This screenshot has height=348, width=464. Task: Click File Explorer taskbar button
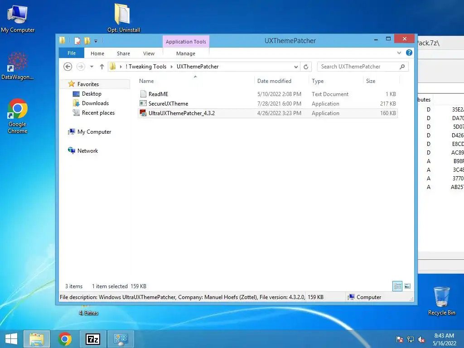pyautogui.click(x=37, y=339)
